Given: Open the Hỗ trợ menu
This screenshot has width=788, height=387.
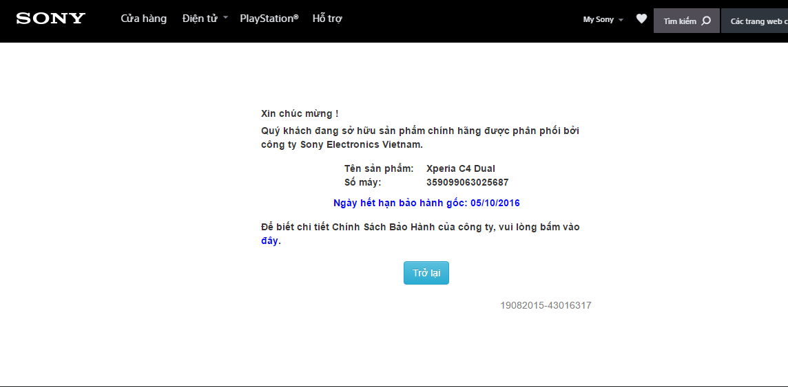Looking at the screenshot, I should tap(328, 19).
